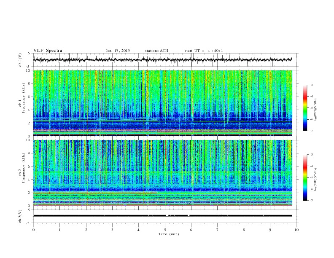Click time axis tick label "5"
The height and width of the screenshot is (258, 334).
[x=165, y=230]
